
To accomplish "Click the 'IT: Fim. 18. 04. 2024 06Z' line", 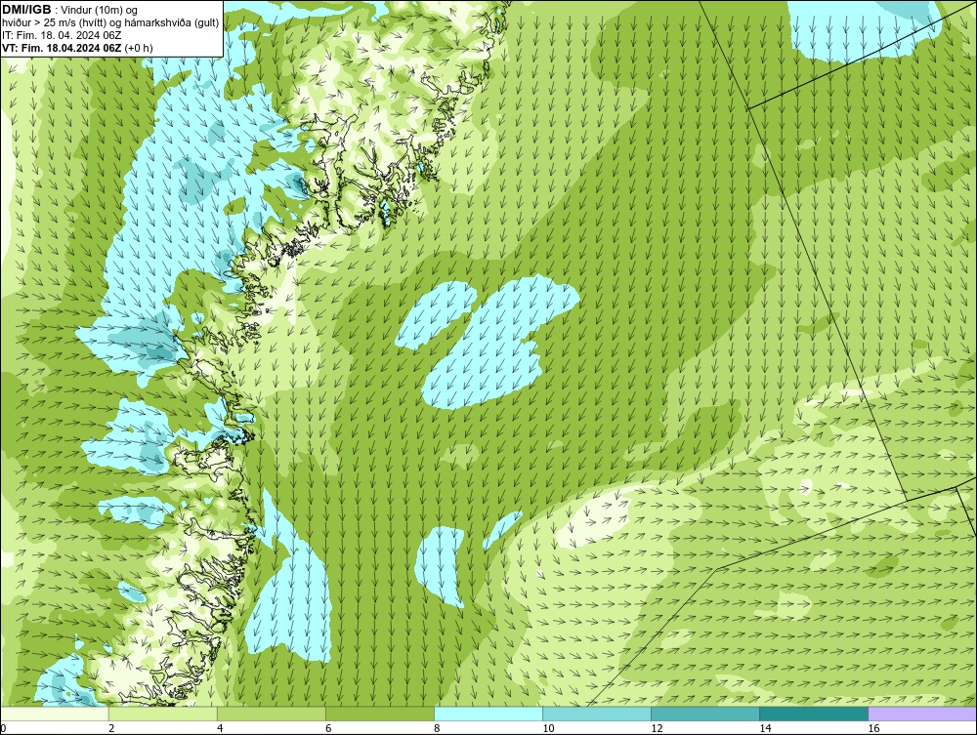I will tap(61, 35).
